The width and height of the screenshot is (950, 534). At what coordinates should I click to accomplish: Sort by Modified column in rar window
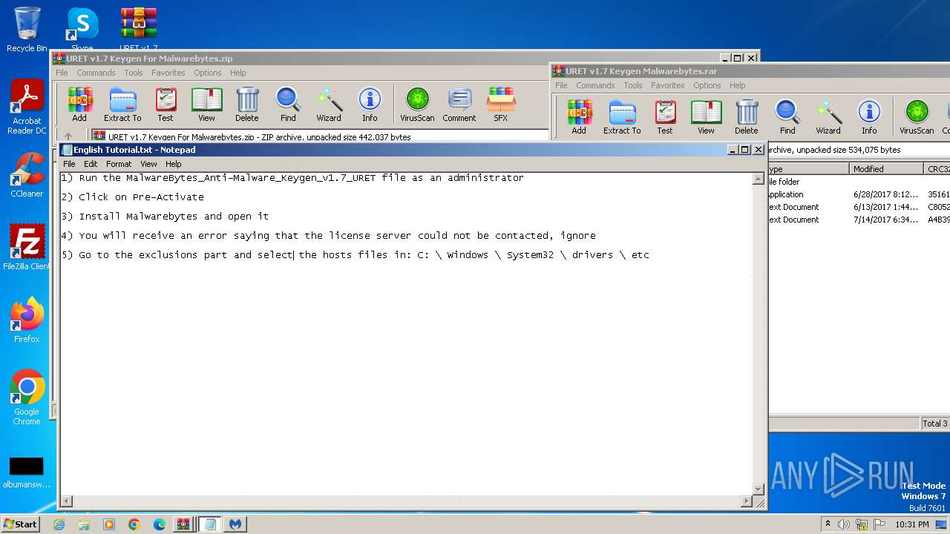[887, 169]
